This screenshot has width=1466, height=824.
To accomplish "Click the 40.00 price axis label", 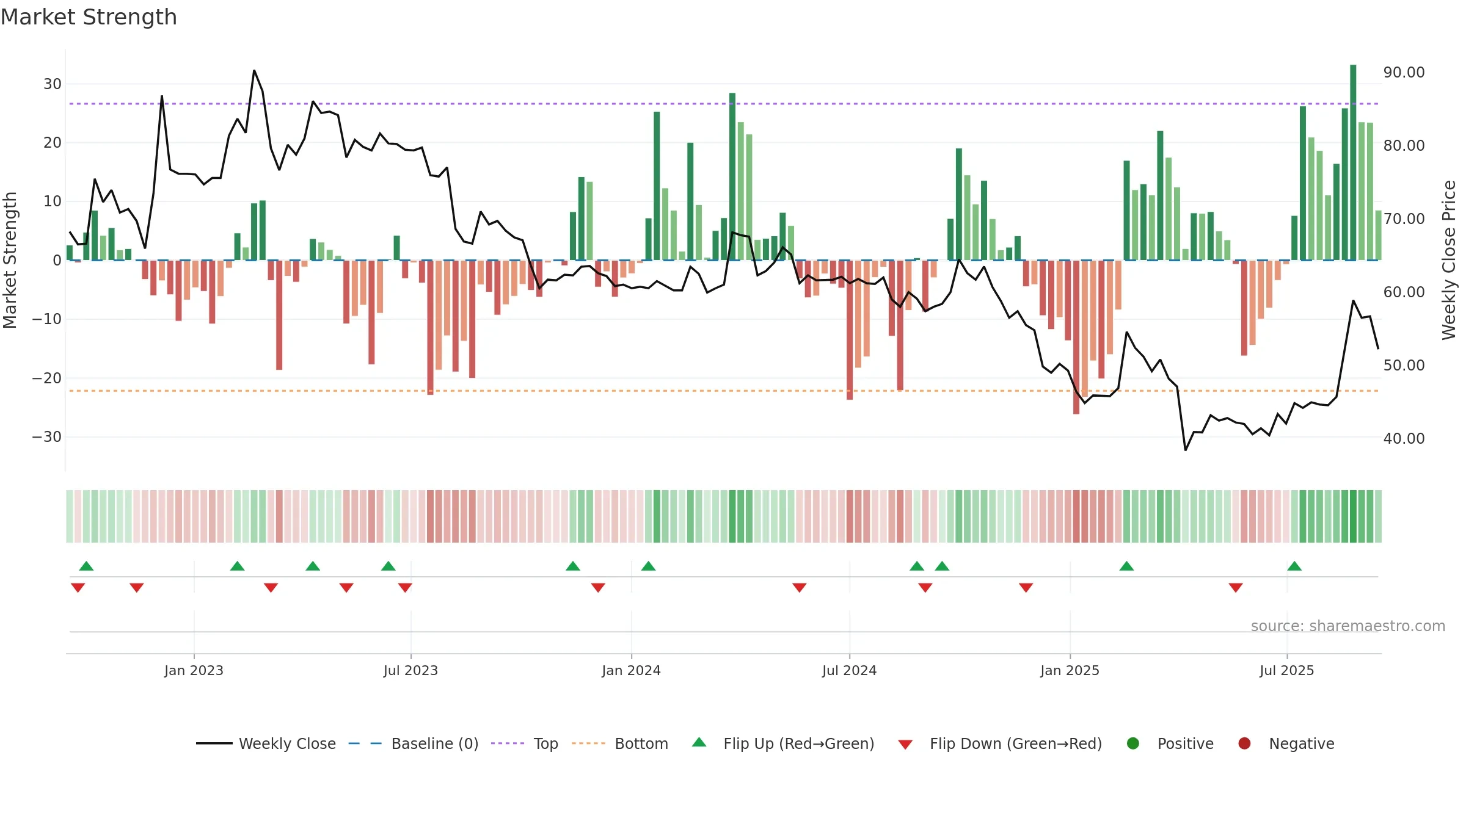I will point(1404,438).
